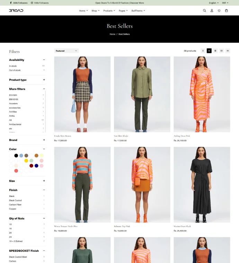Select the Antibacterial filter option

(x=15, y=124)
